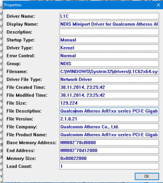Click the 'Driver Name:' label
The image size is (163, 183).
coord(21,16)
